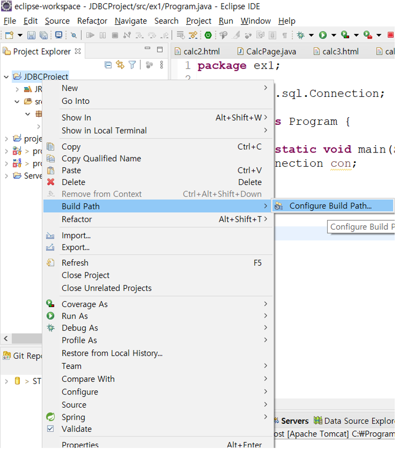The height and width of the screenshot is (449, 401).
Task: Expand the Git repository ST node
Action: pyautogui.click(x=6, y=381)
